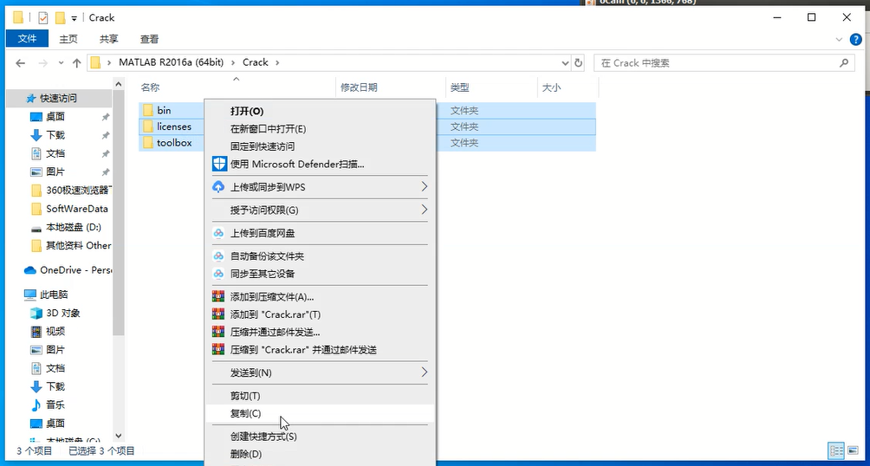Click the WinRAR icon beside 添加到压缩文件(A)...
This screenshot has height=466, width=870.
(218, 297)
